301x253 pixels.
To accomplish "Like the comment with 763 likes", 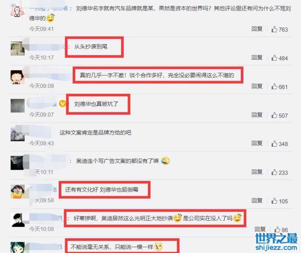I will (274, 29).
